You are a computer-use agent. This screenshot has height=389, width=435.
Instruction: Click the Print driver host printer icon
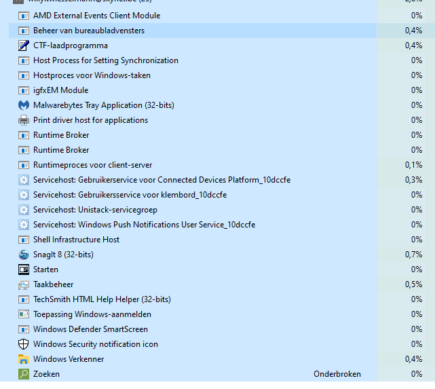click(24, 120)
